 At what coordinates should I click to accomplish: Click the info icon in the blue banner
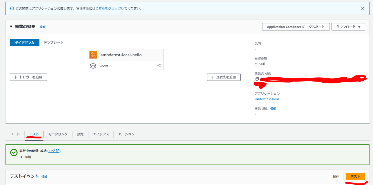(x=12, y=9)
